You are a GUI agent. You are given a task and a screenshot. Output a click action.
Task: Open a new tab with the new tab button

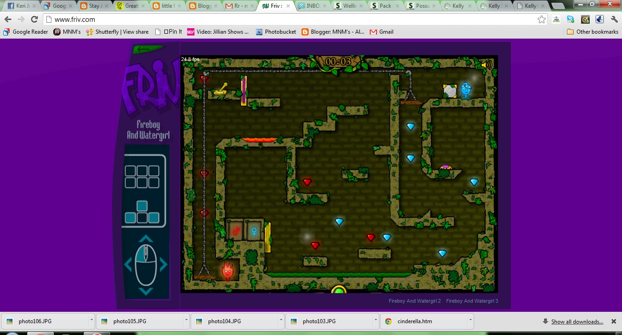(558, 6)
